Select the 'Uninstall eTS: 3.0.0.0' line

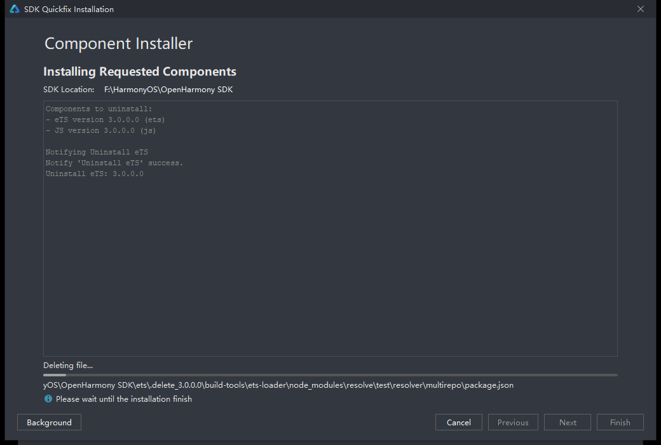coord(95,174)
